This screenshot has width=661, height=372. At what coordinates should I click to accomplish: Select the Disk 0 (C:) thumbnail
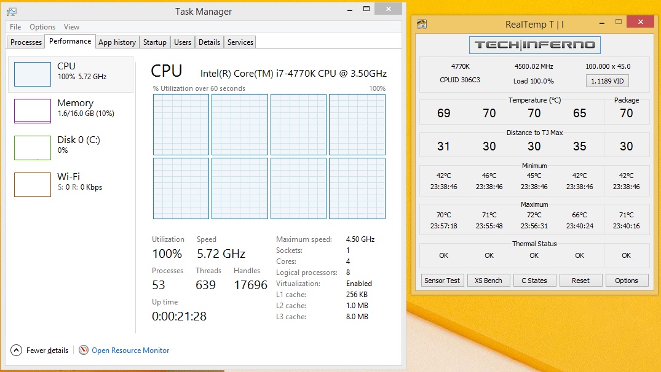coord(33,148)
